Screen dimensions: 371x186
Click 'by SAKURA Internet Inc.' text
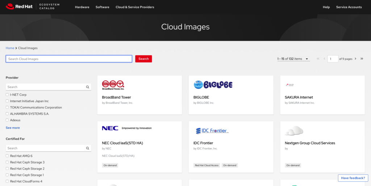coord(300,103)
